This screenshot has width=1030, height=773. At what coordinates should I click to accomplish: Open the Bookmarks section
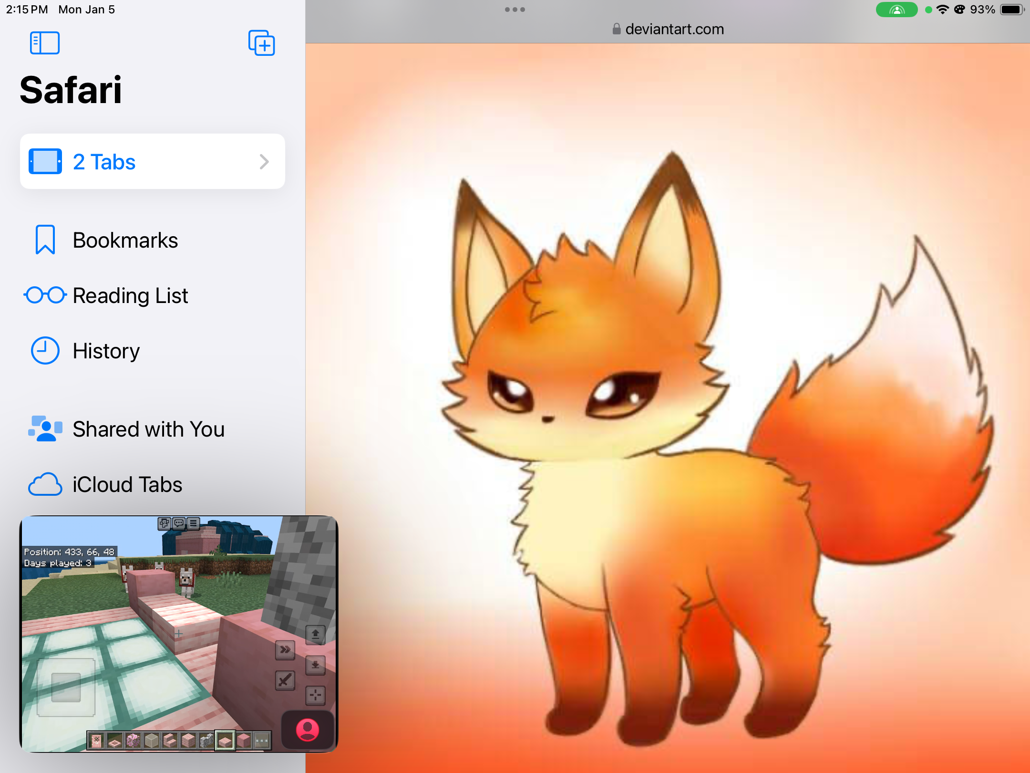coord(125,240)
